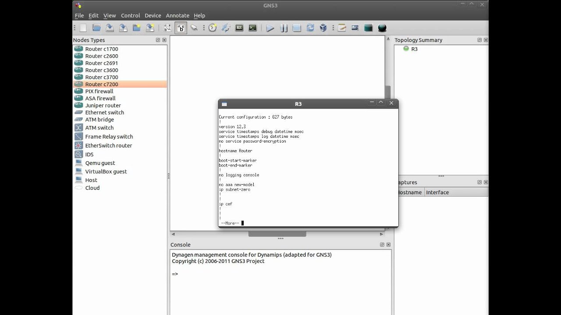Viewport: 561px width, 315px height.
Task: Click the R3 terminal window menu icon
Action: [224, 104]
